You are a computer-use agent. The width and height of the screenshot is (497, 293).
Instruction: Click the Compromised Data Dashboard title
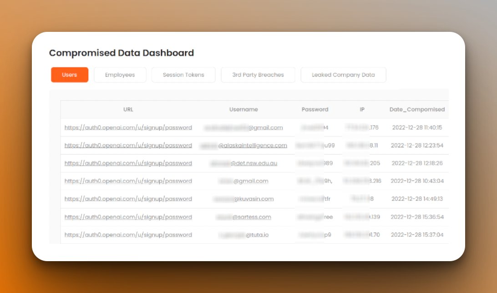coord(122,53)
